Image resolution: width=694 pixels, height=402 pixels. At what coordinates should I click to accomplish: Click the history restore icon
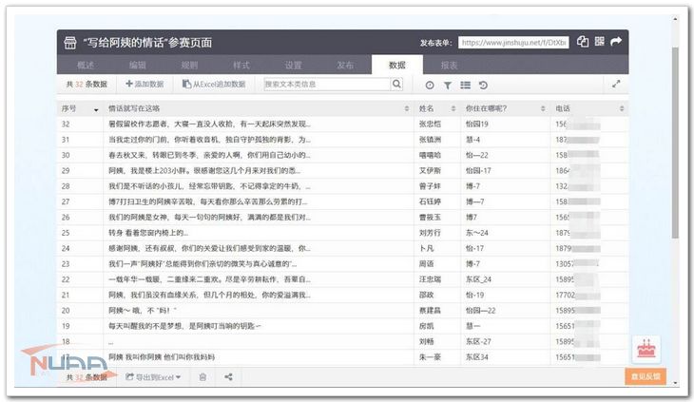483,86
